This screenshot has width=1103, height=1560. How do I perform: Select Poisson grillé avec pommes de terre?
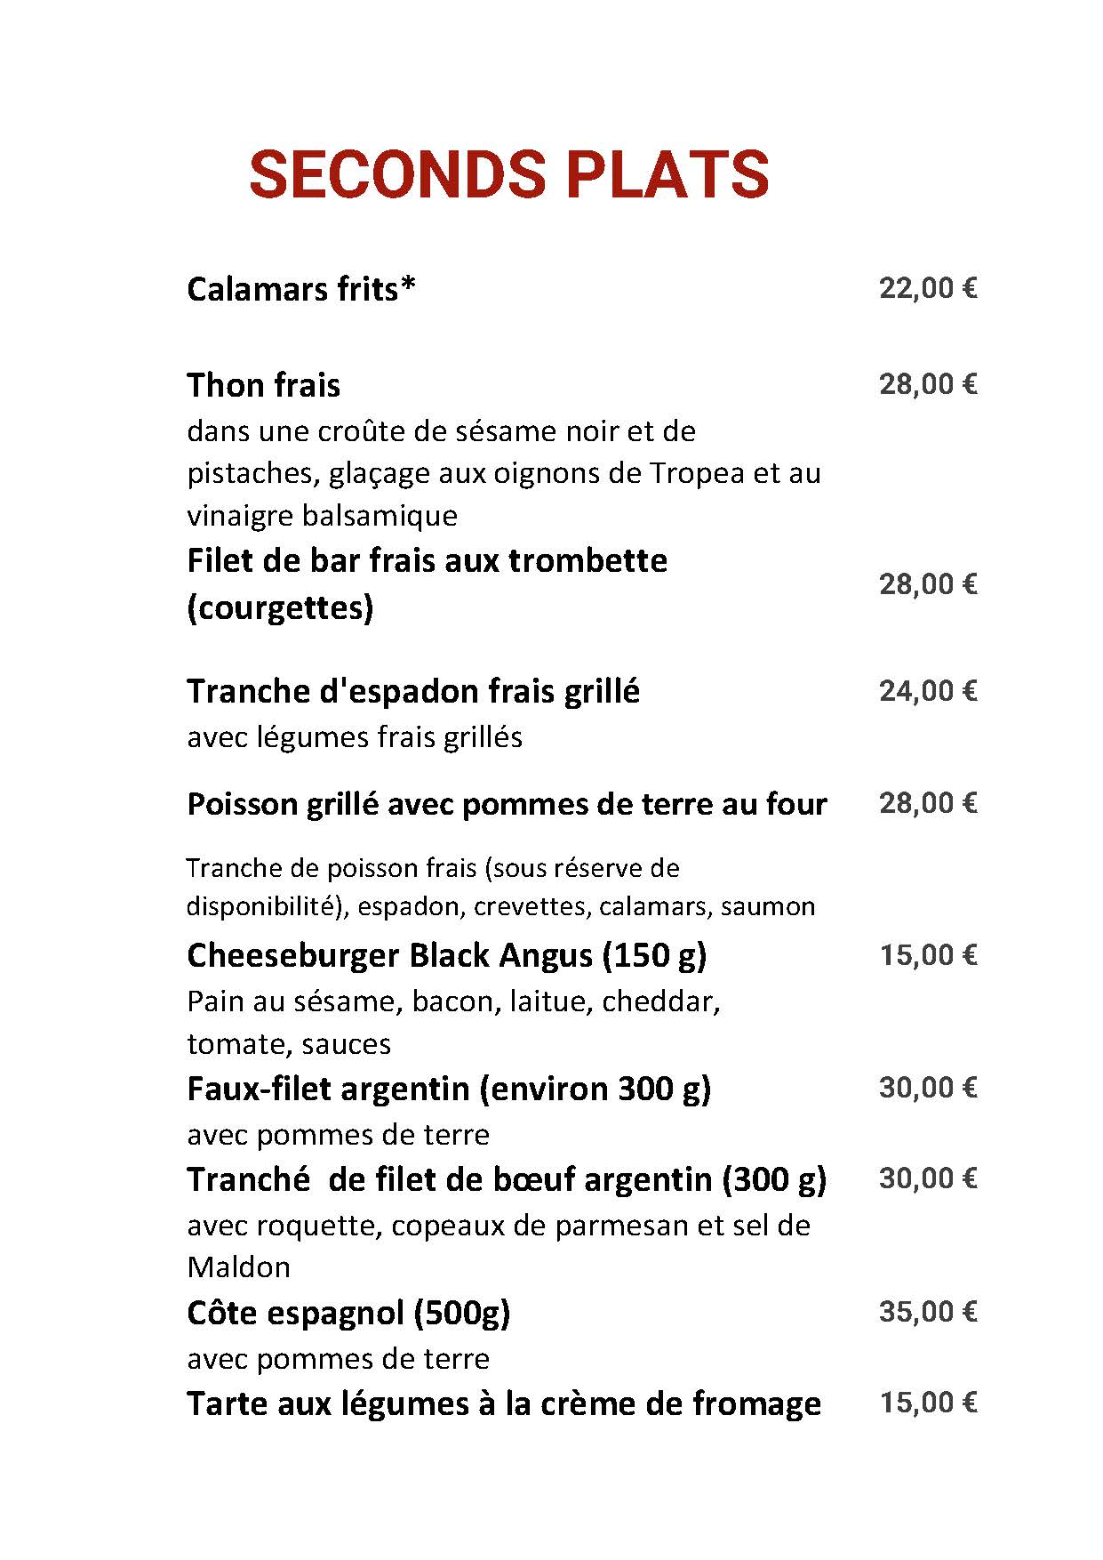coord(507,804)
